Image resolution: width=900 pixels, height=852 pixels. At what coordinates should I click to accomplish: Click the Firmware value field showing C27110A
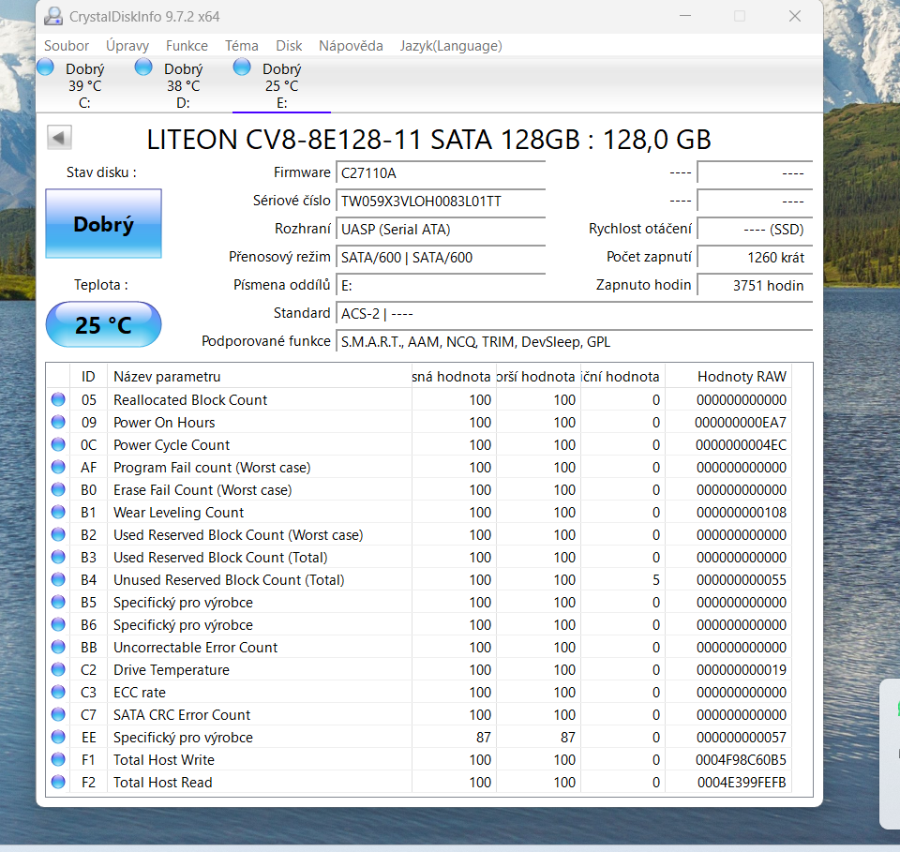(x=441, y=172)
